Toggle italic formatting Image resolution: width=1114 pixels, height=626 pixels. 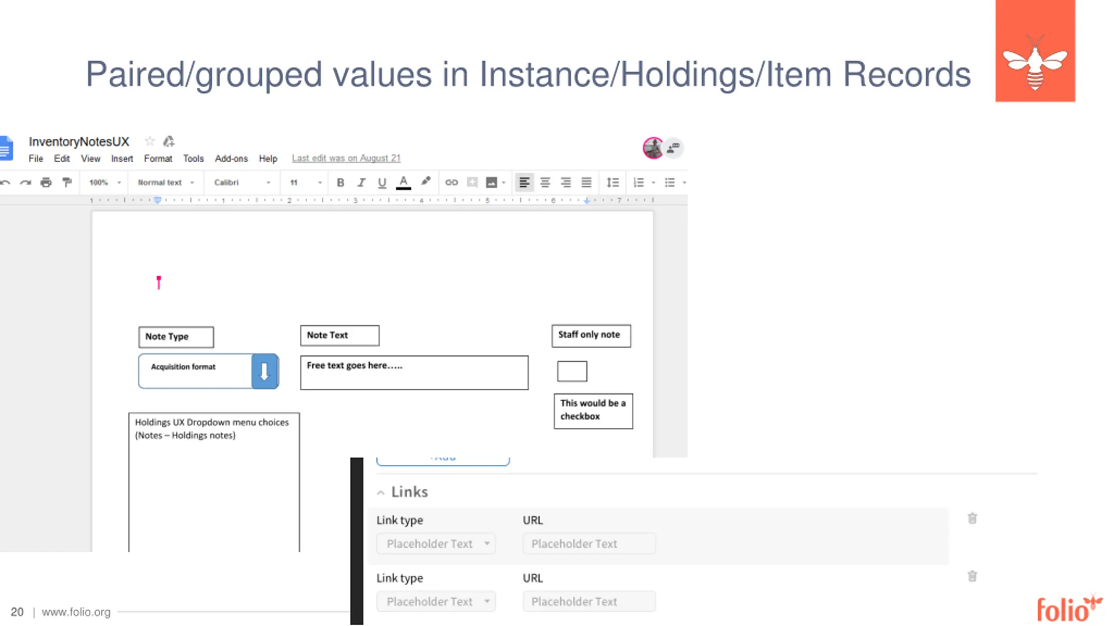coord(361,183)
